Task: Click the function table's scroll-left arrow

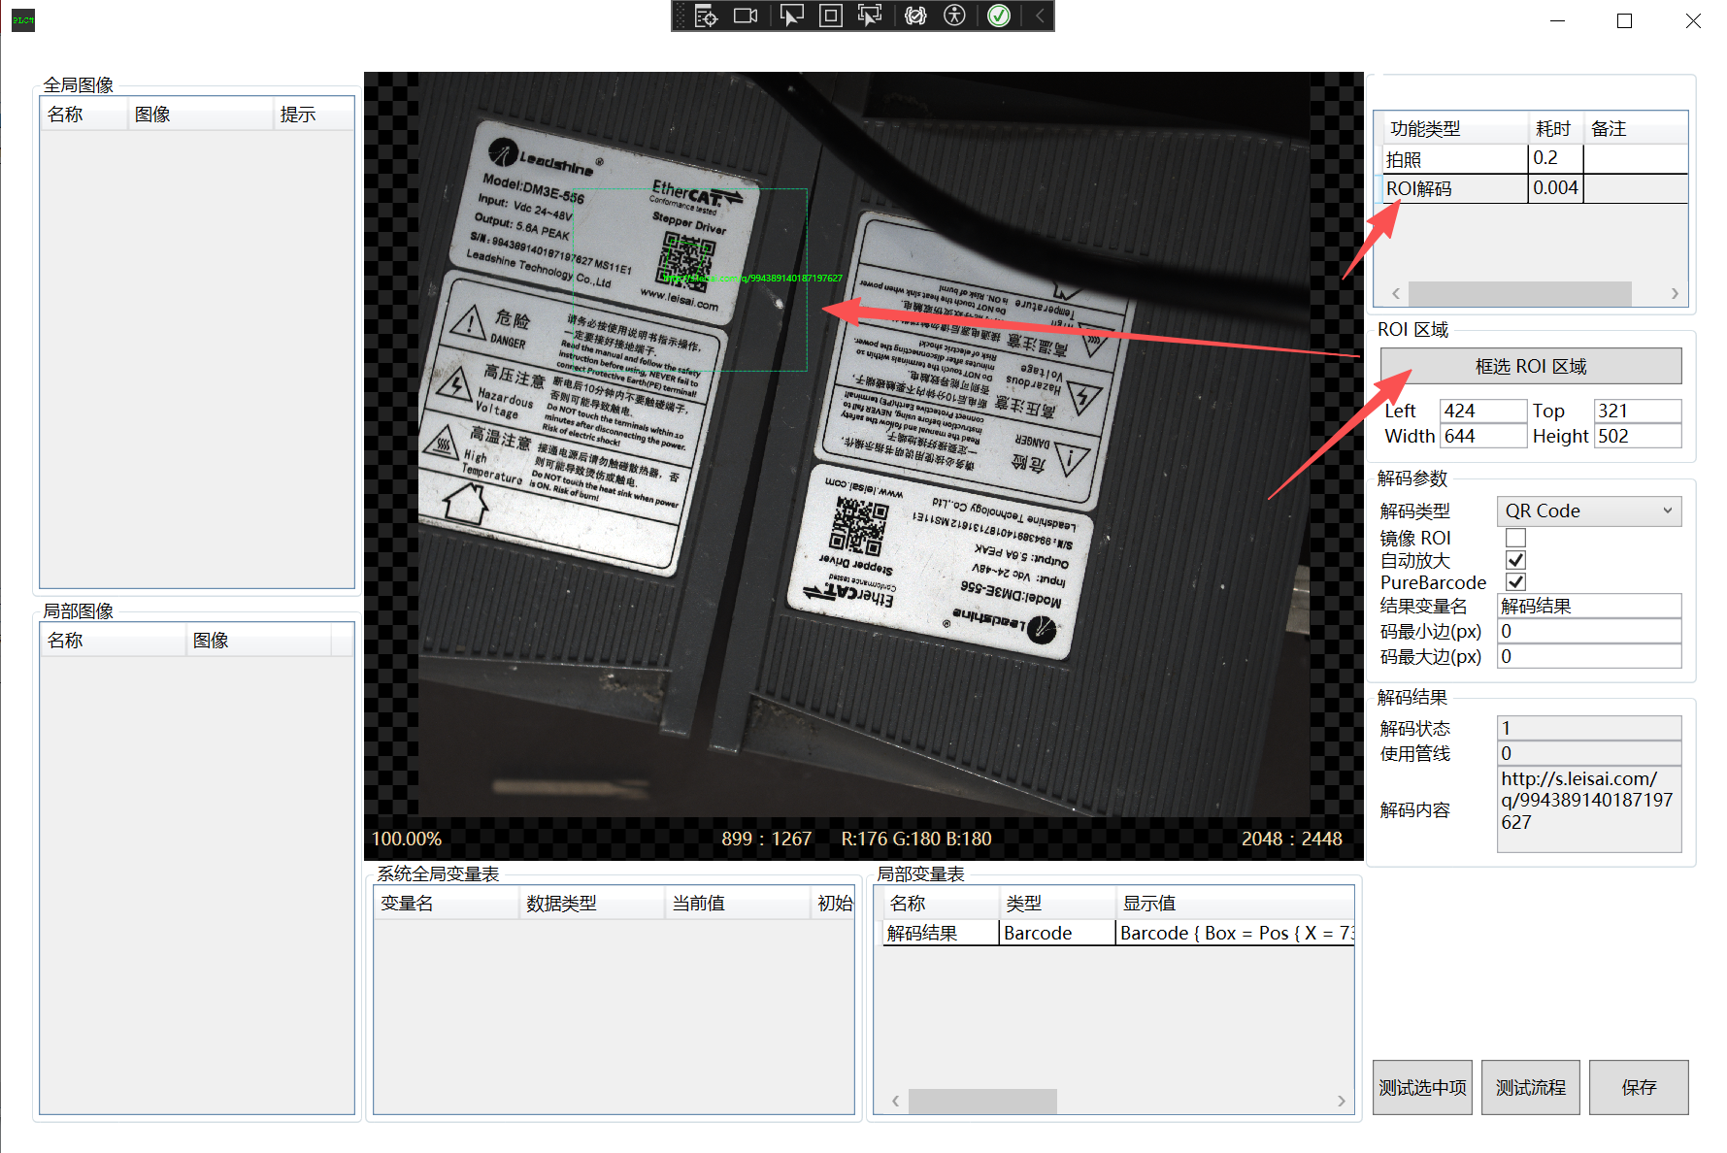Action: point(1396,293)
